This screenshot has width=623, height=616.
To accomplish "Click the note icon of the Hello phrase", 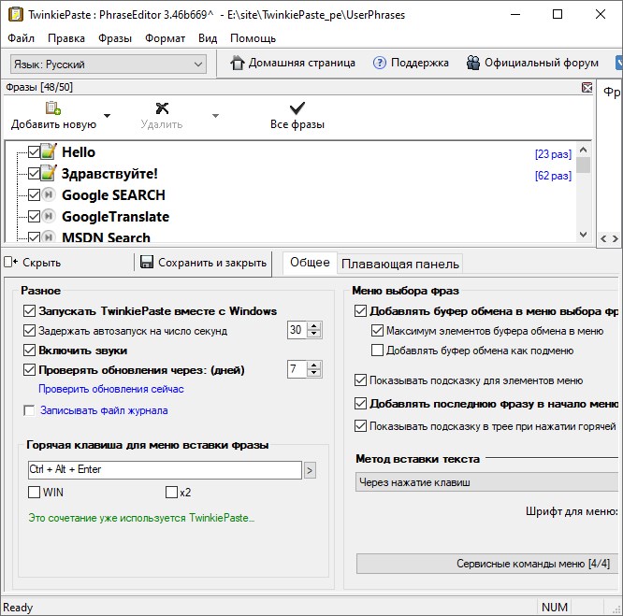I will click(49, 151).
